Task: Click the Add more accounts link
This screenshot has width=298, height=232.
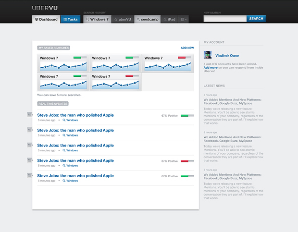Action: tap(210, 68)
